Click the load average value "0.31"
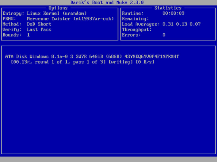 pos(168,24)
